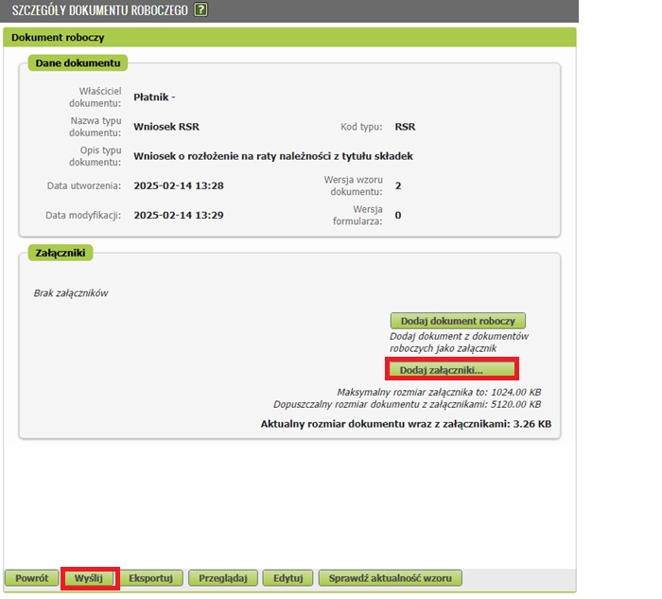
Task: Click the 'Właściciel dokumentu:' label
Action: [x=95, y=97]
